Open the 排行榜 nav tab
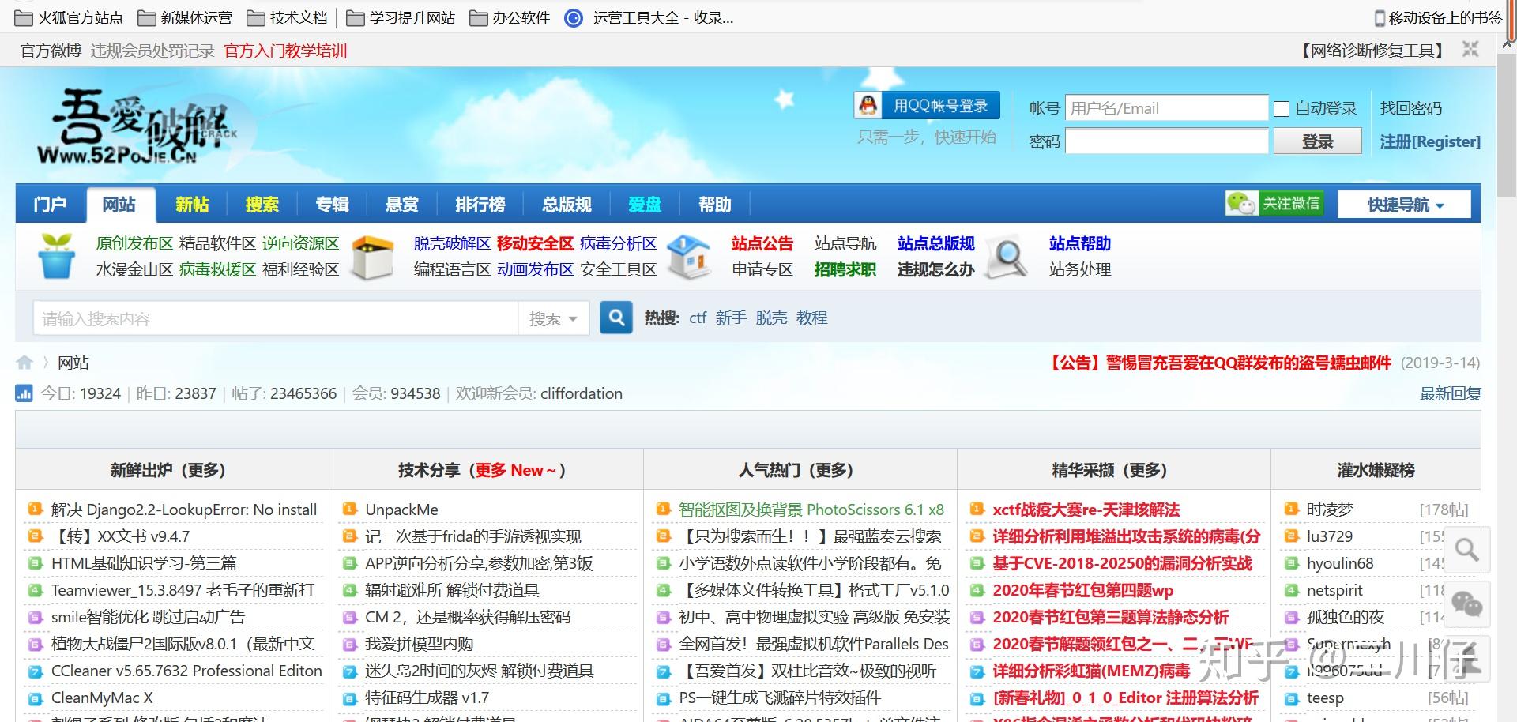 coord(480,205)
